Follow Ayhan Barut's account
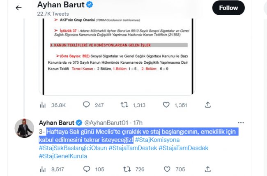 pyautogui.click(x=228, y=8)
